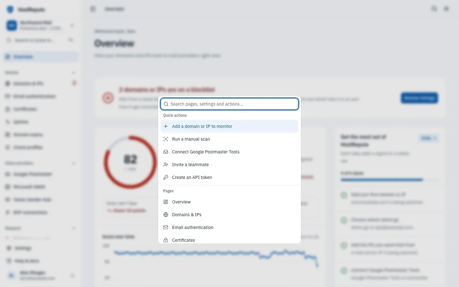
Task: Click the add-user icon beside Invite a teammate
Action: [x=166, y=165]
